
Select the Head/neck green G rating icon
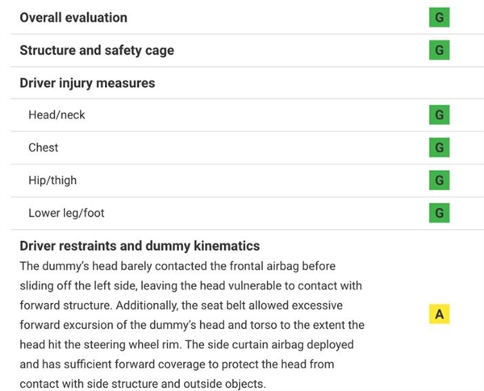439,115
